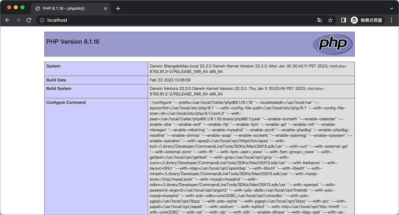Open a new tab with the plus button
The height and width of the screenshot is (215, 399).
pos(118,8)
